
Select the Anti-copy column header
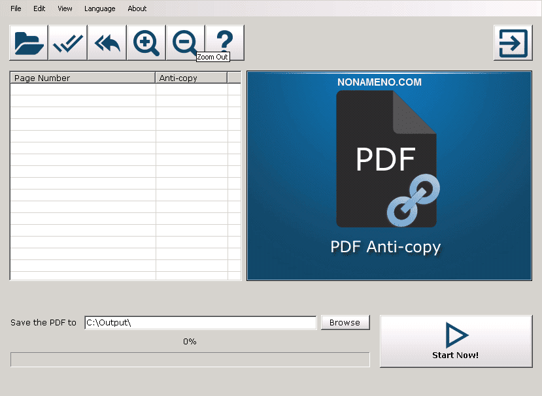[x=191, y=78]
